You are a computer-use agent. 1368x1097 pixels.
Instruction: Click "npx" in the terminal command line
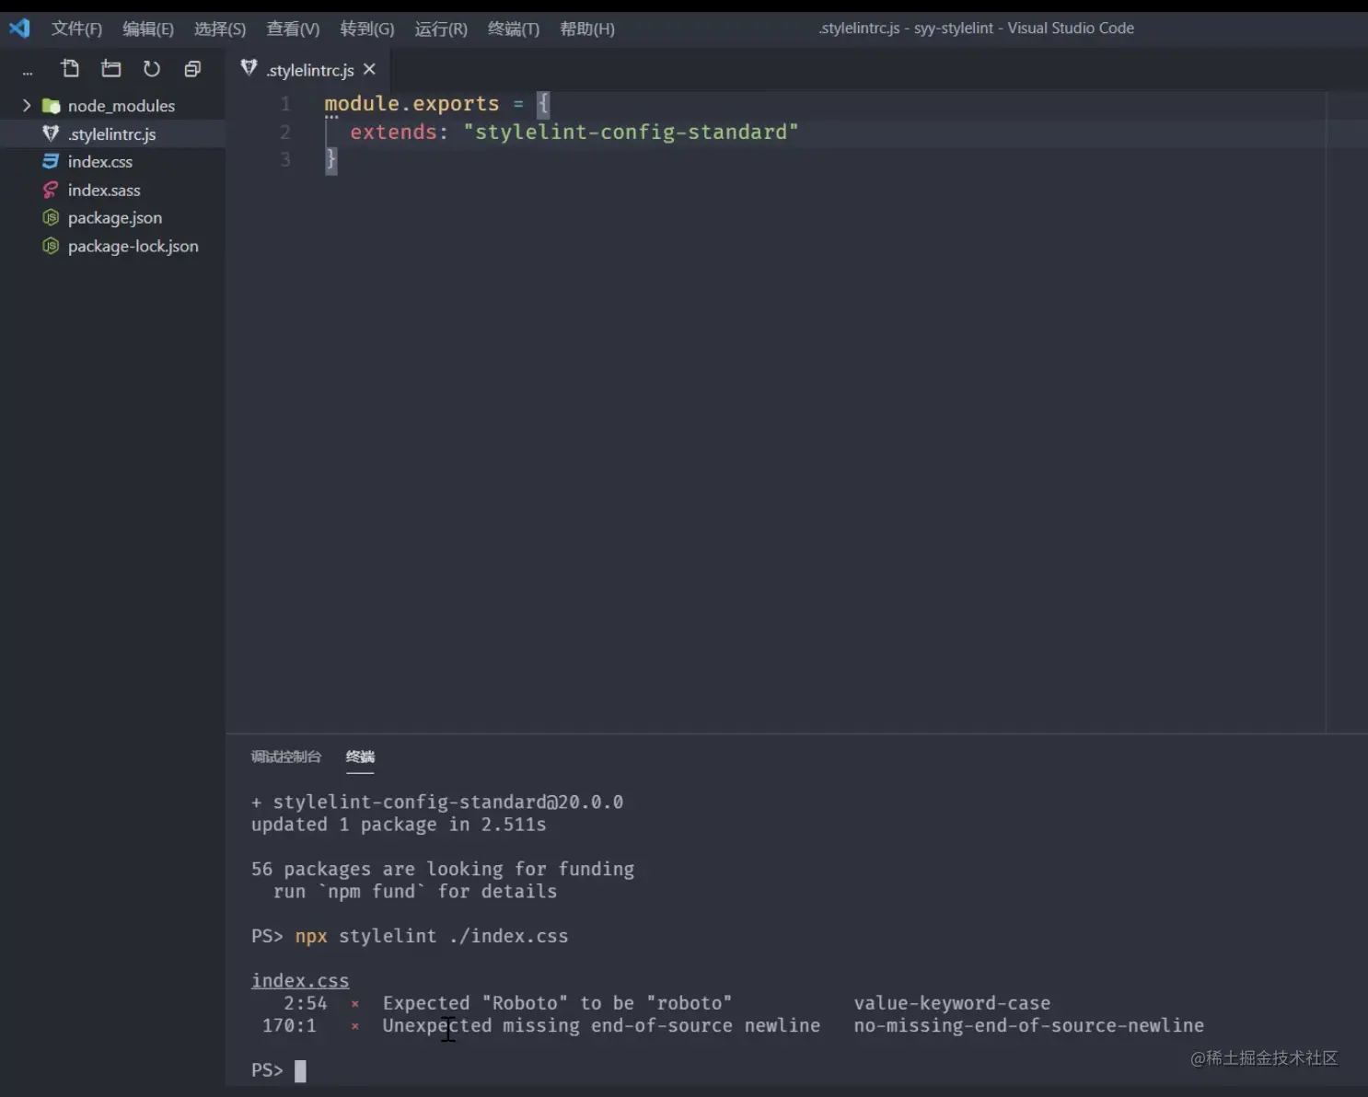(311, 936)
